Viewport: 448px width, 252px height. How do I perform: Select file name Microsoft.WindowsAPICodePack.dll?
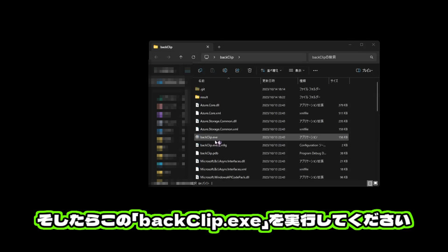224,177
